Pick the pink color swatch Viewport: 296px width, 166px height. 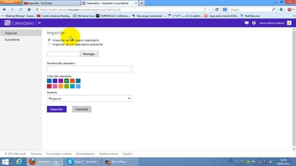55,86
